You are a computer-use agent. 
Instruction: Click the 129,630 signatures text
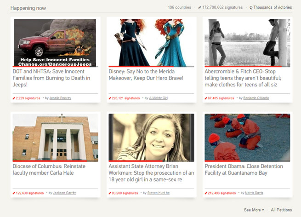(30, 193)
